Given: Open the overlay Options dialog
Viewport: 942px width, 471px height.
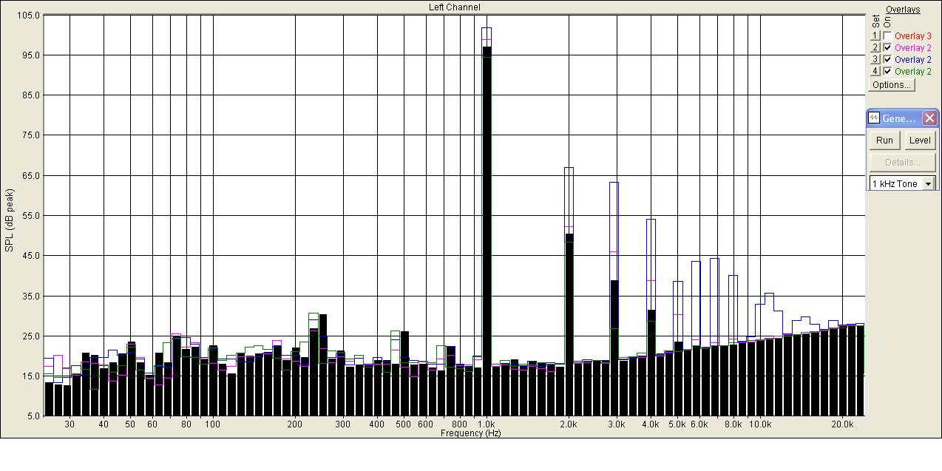Looking at the screenshot, I should 891,85.
